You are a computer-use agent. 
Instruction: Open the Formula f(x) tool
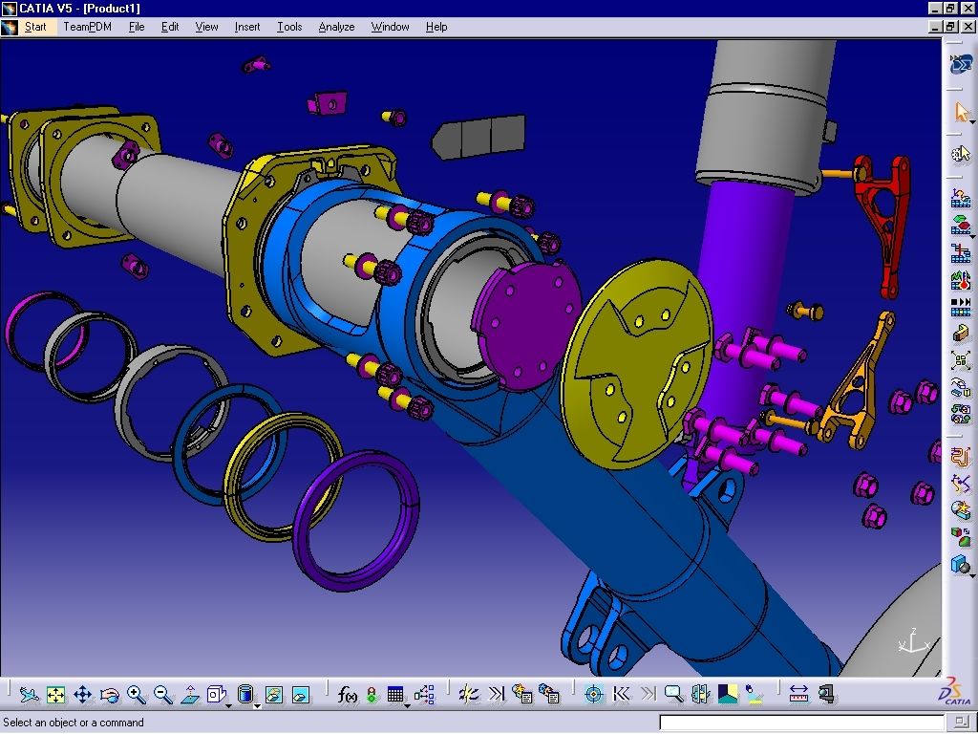pos(347,695)
